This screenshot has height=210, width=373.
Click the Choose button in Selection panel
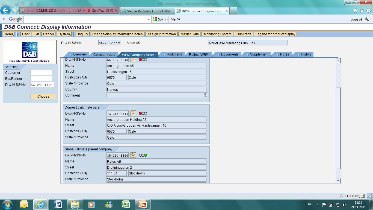pos(43,97)
